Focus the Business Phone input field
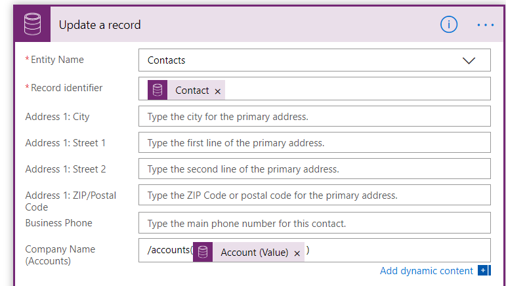 tap(314, 224)
